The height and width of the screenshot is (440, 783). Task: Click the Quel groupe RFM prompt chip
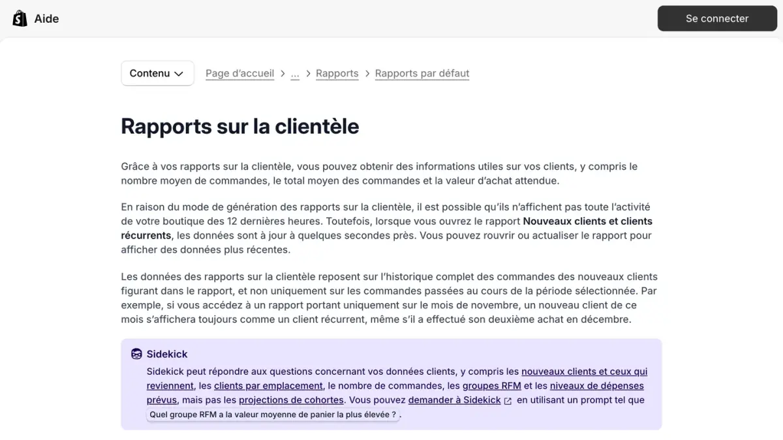point(273,414)
